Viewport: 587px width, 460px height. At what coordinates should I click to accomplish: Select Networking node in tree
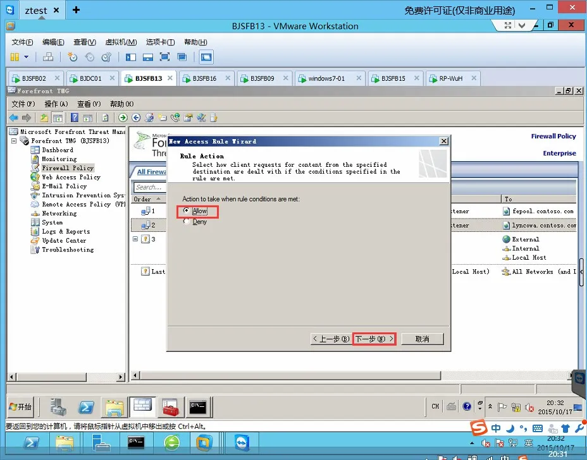click(x=59, y=214)
